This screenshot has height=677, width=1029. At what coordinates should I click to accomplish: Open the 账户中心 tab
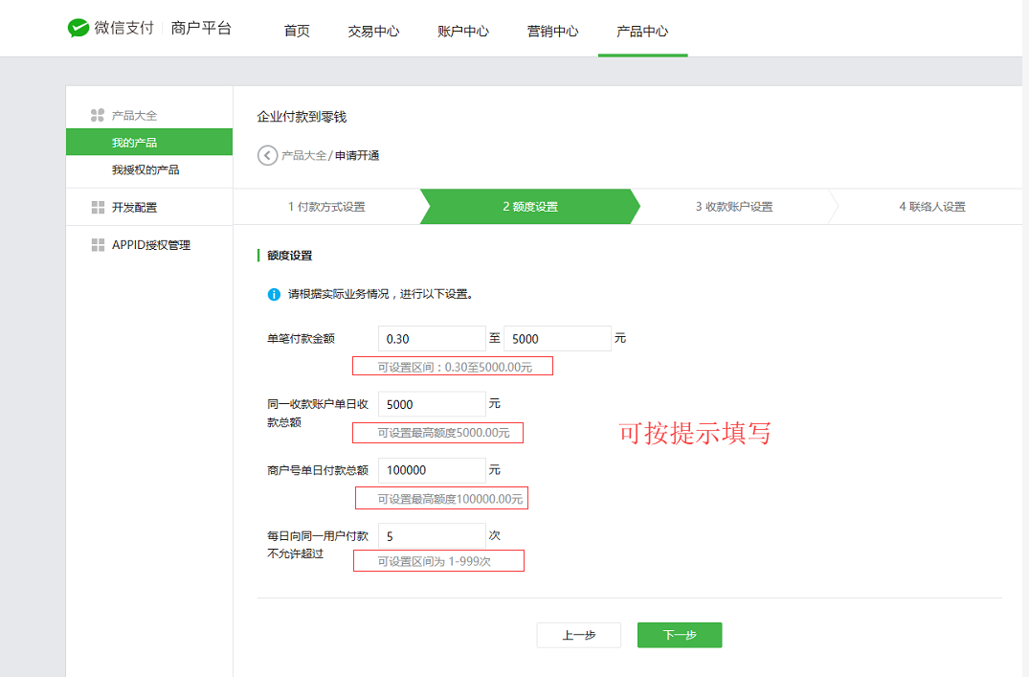click(x=463, y=31)
